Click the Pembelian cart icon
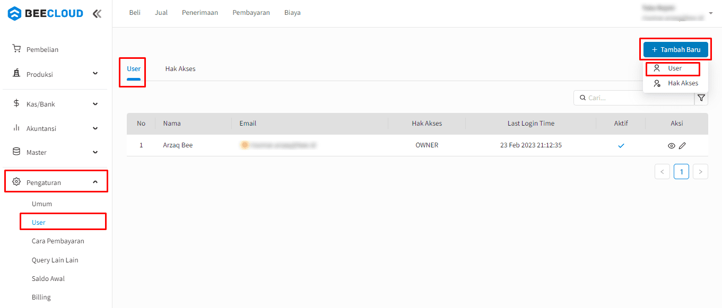The image size is (722, 308). tap(16, 49)
